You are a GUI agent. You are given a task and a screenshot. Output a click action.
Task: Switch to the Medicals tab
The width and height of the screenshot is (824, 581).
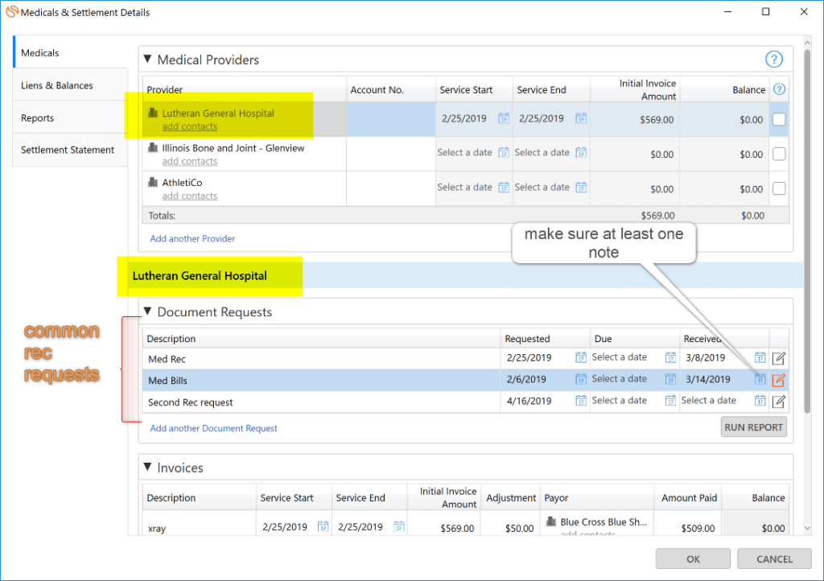click(71, 52)
